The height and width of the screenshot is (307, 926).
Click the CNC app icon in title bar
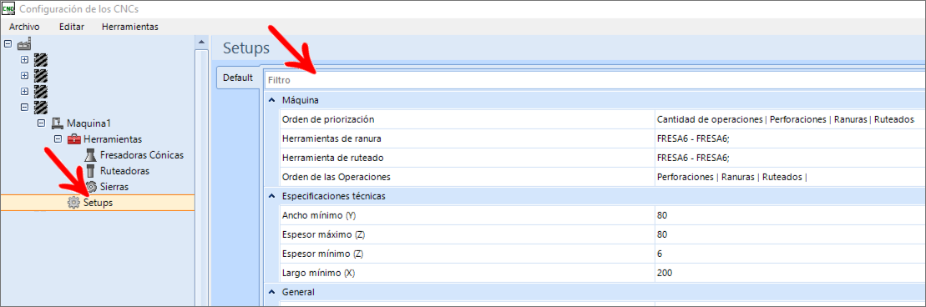[9, 9]
